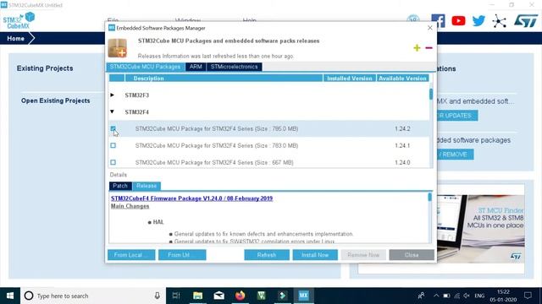This screenshot has height=304, width=542.
Task: Open the YouTube icon in CubeMX header
Action: (458, 20)
